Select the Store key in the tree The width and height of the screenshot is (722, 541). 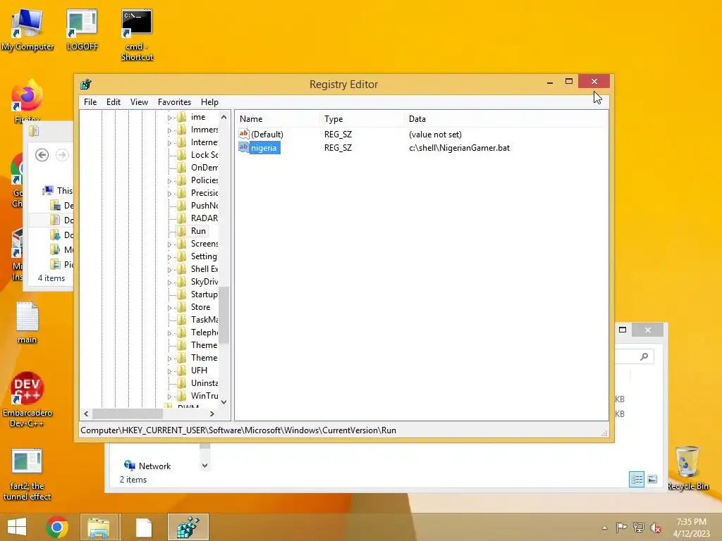tap(200, 307)
